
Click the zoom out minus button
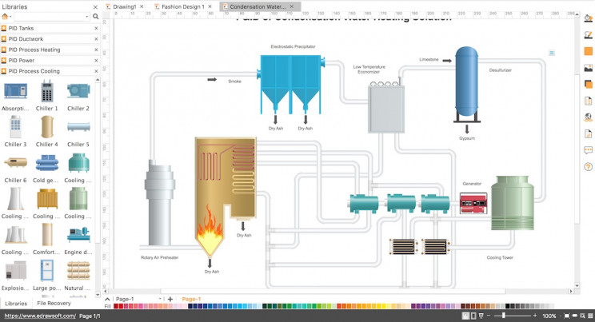[x=489, y=316]
